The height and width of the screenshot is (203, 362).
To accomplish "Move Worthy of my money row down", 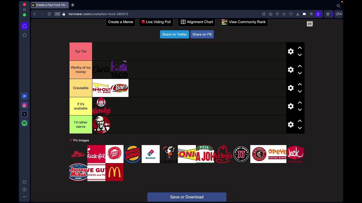I will (x=300, y=73).
